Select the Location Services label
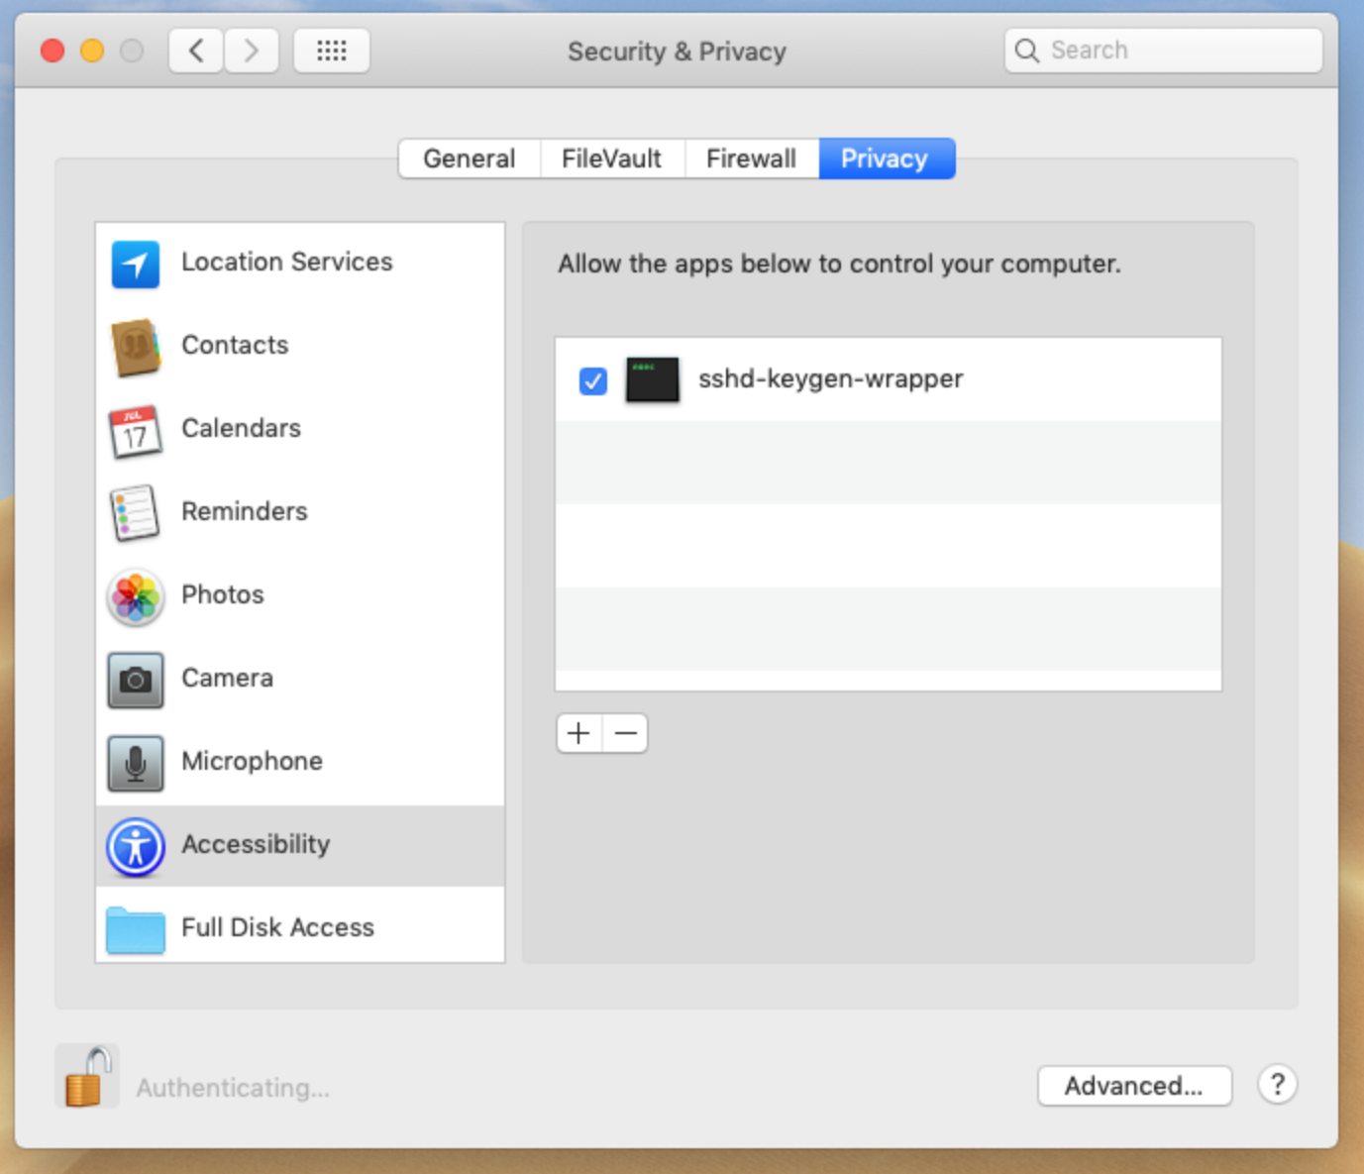 pos(287,262)
